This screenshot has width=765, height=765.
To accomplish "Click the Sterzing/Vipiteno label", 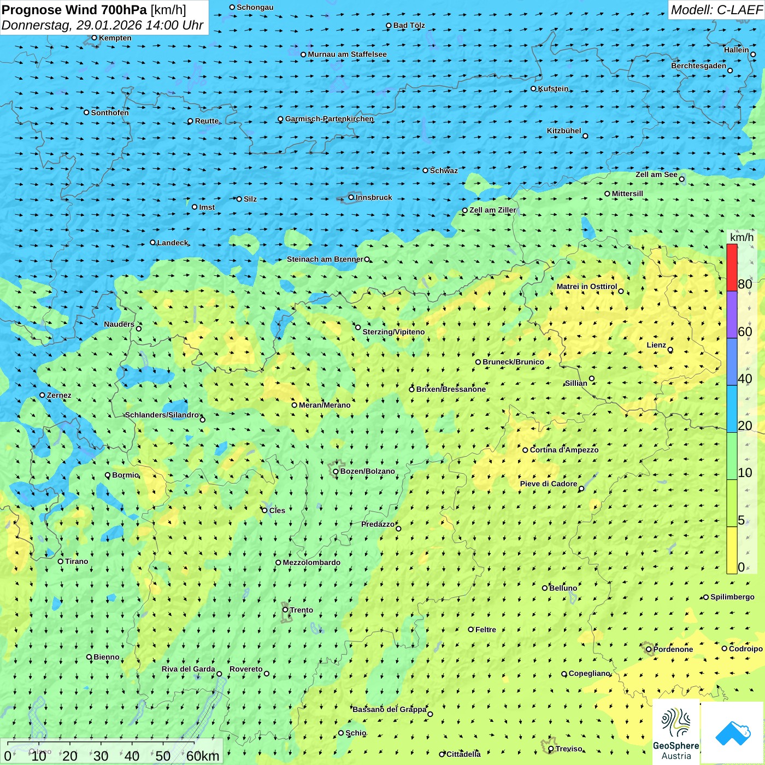I will coord(393,332).
